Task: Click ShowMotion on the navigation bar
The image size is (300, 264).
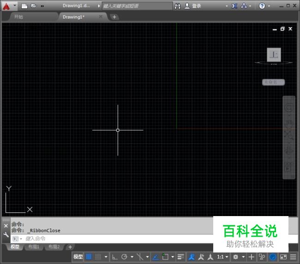Action: [289, 167]
